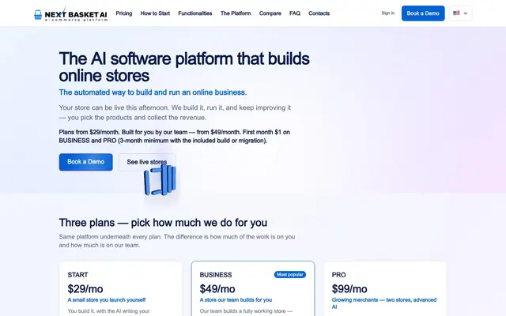Click 'A small store you launch yourself'
Image resolution: width=506 pixels, height=316 pixels.
tap(107, 300)
